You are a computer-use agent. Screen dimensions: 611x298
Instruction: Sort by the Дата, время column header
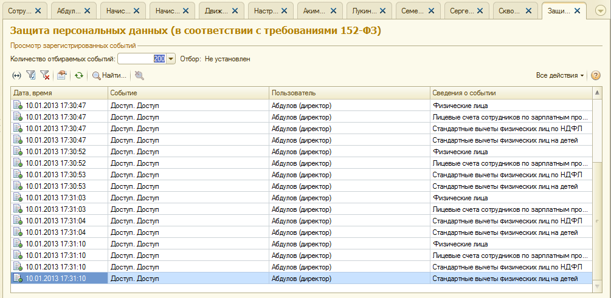[59, 92]
